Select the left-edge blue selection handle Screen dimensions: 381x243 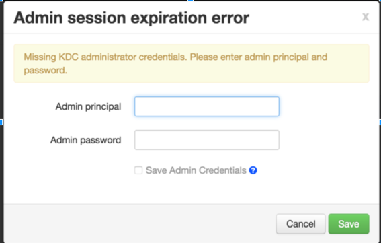tap(1, 122)
